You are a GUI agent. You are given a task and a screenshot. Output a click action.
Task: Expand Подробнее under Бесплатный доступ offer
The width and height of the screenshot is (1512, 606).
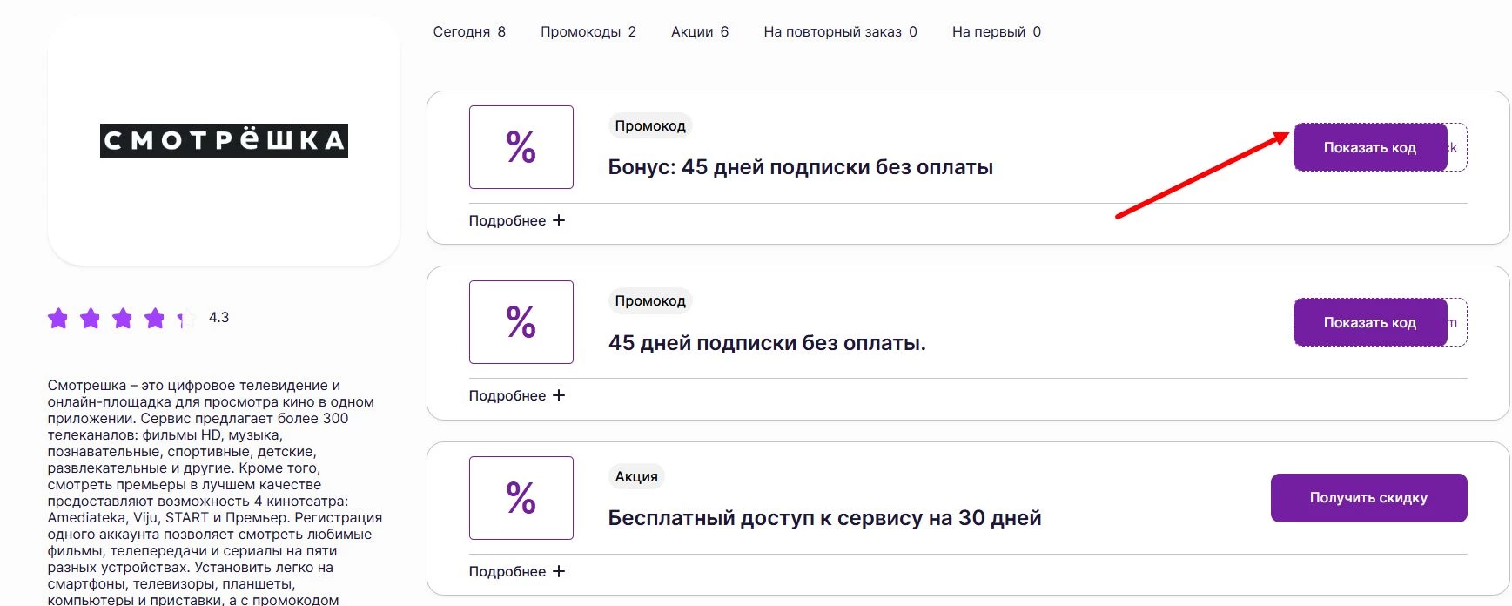point(517,572)
